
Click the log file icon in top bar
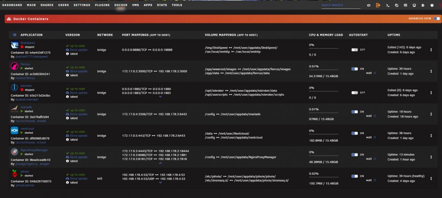423,5
